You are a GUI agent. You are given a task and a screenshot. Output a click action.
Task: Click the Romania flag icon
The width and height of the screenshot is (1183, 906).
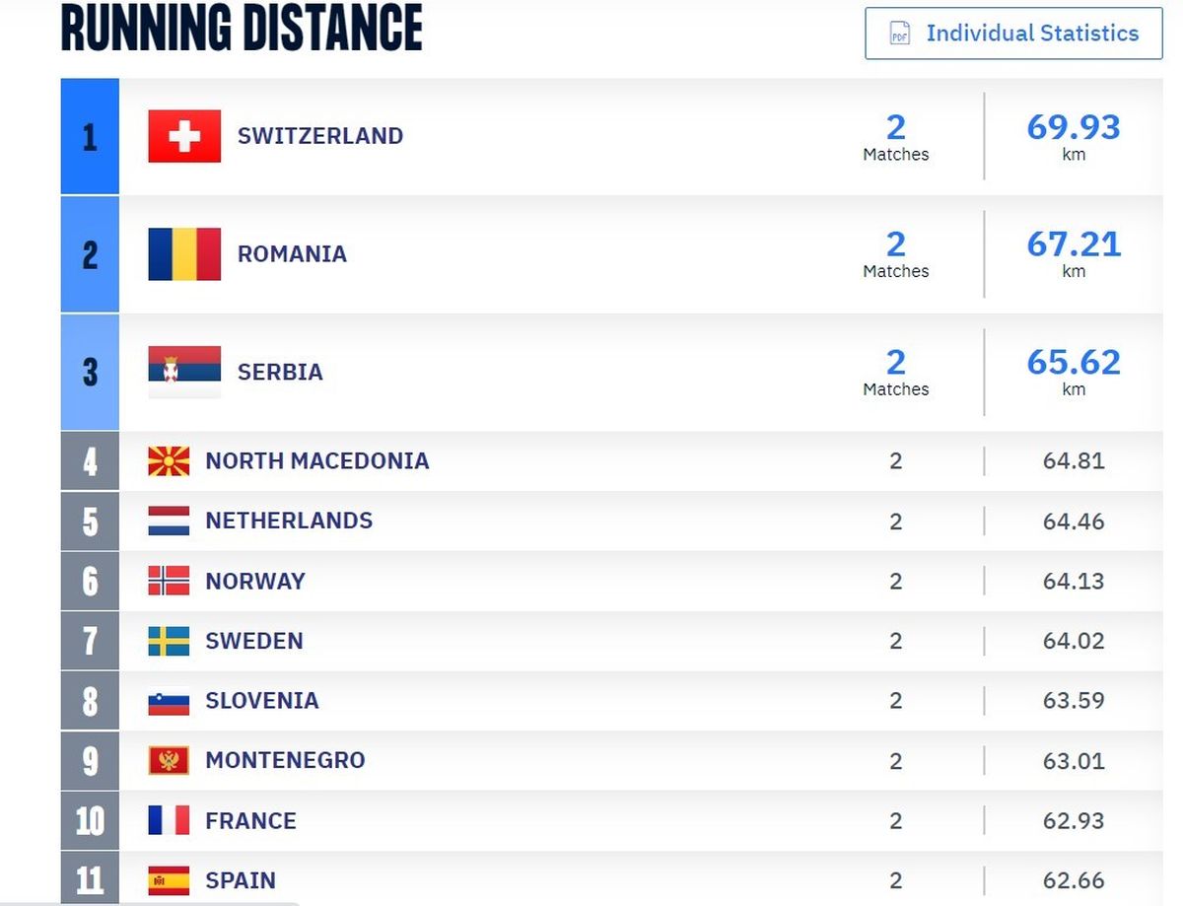click(x=184, y=254)
